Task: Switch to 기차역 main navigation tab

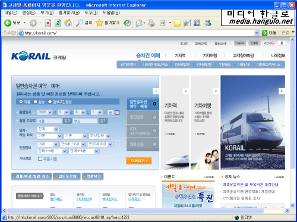Action: (x=180, y=56)
